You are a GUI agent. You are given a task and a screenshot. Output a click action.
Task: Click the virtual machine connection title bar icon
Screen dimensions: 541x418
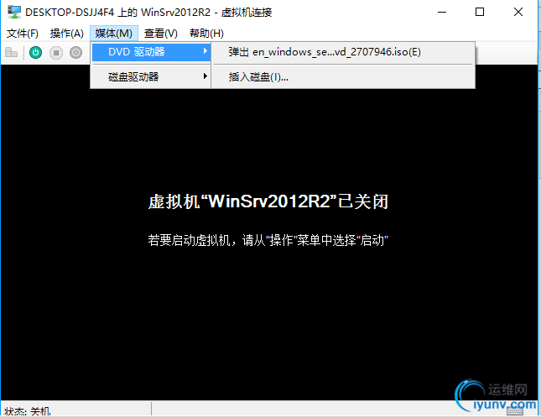click(14, 12)
